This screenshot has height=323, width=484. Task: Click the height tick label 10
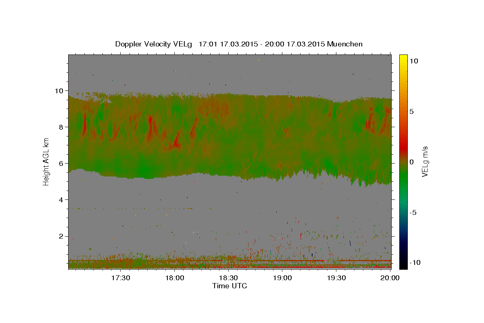pyautogui.click(x=60, y=90)
